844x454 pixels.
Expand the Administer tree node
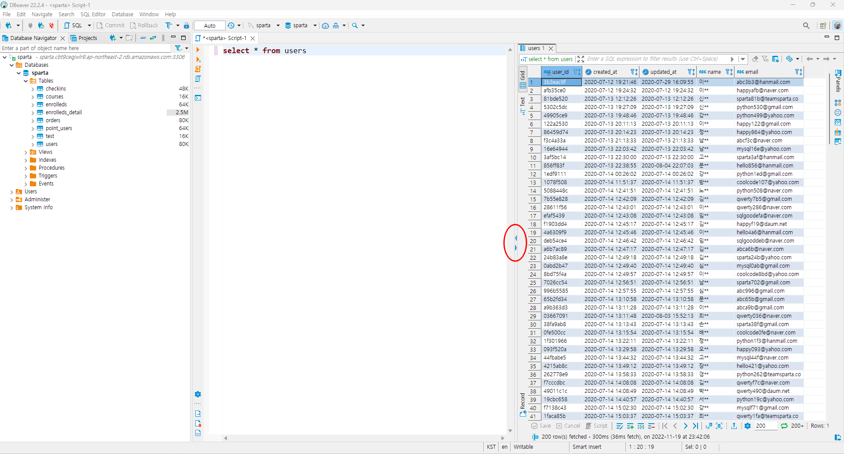coord(12,200)
